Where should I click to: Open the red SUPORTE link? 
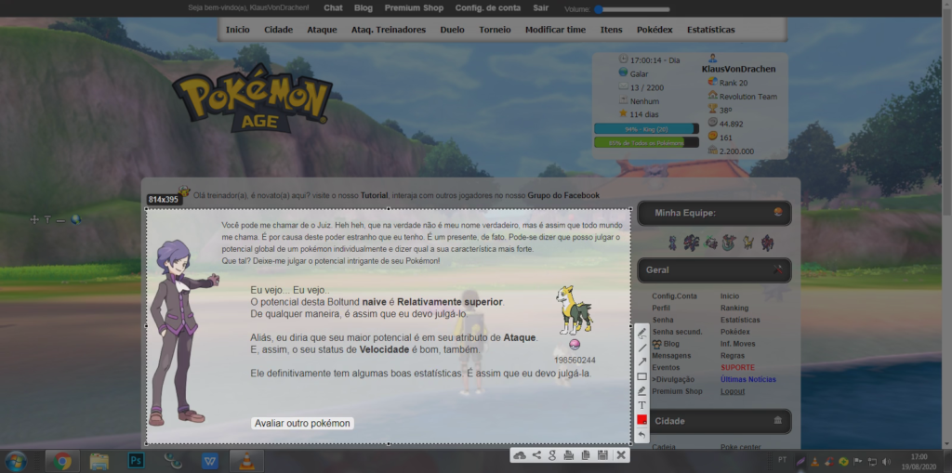(x=737, y=368)
